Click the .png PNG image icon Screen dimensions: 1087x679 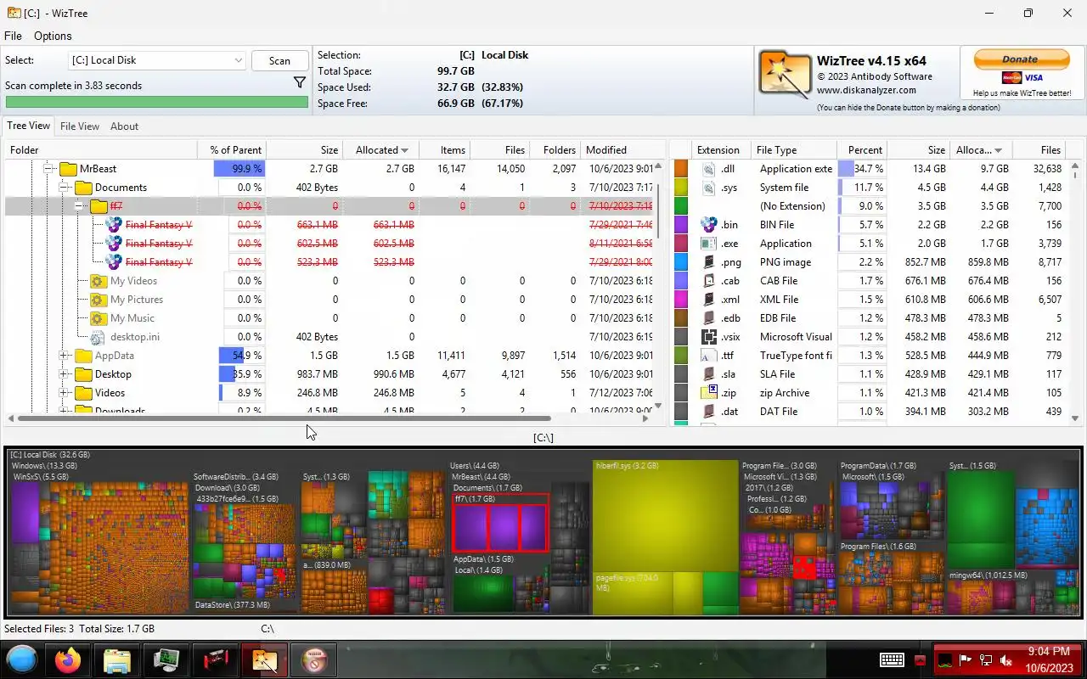[x=709, y=262]
